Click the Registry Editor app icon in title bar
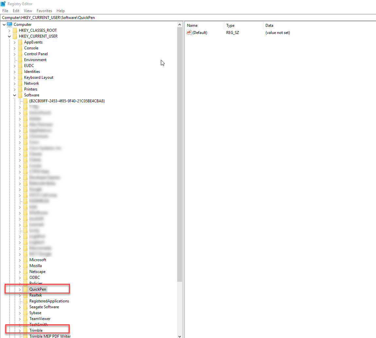 (x=3, y=4)
